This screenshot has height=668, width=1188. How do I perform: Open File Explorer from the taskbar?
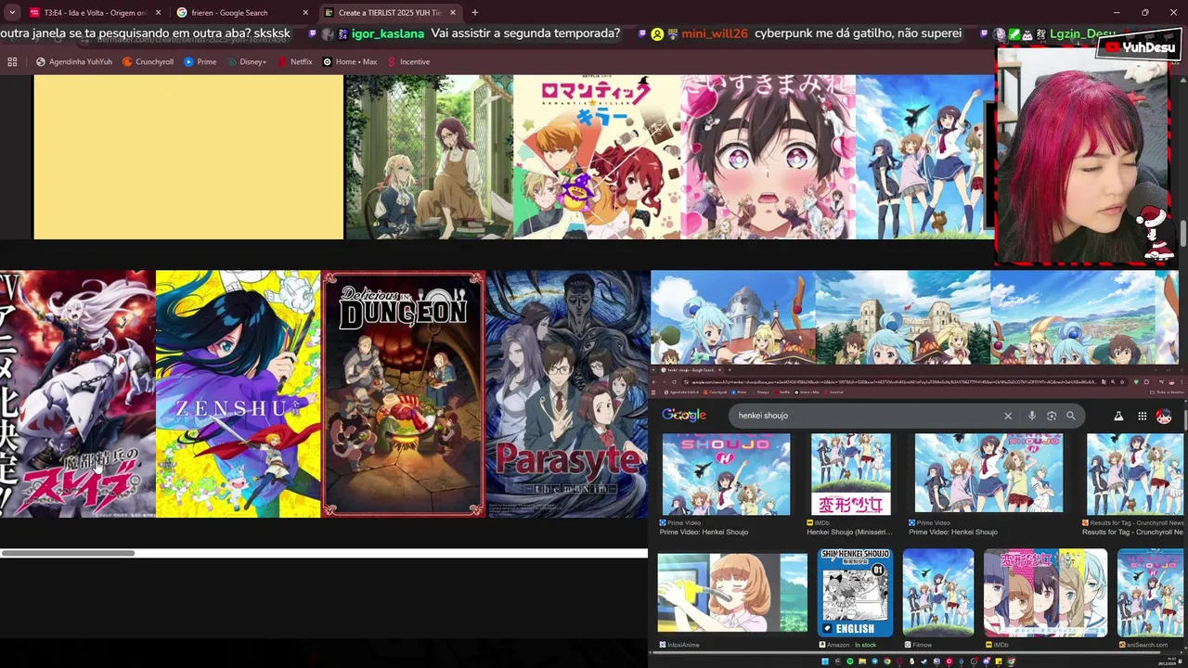point(862,662)
